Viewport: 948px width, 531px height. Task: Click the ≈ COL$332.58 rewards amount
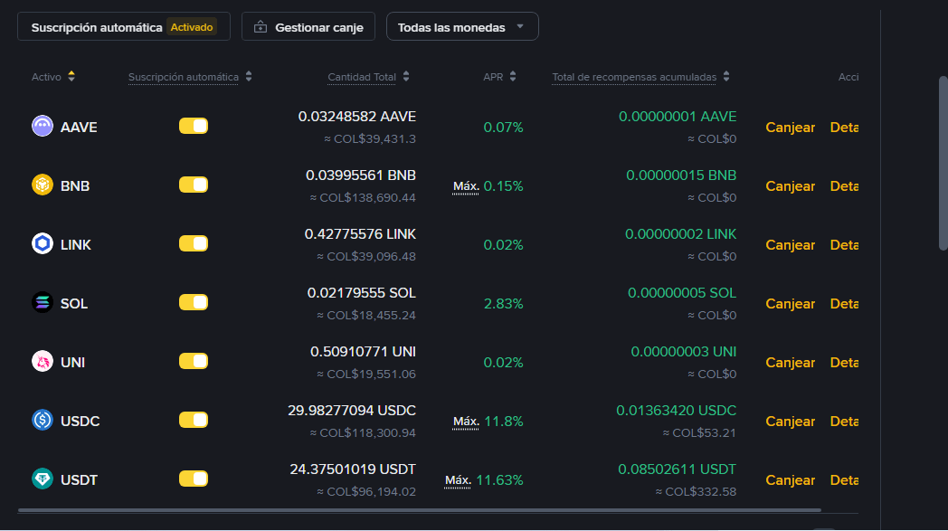tap(696, 492)
